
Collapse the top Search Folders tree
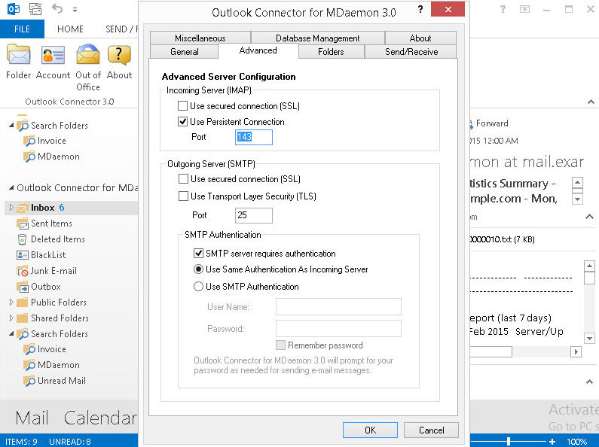(11, 125)
